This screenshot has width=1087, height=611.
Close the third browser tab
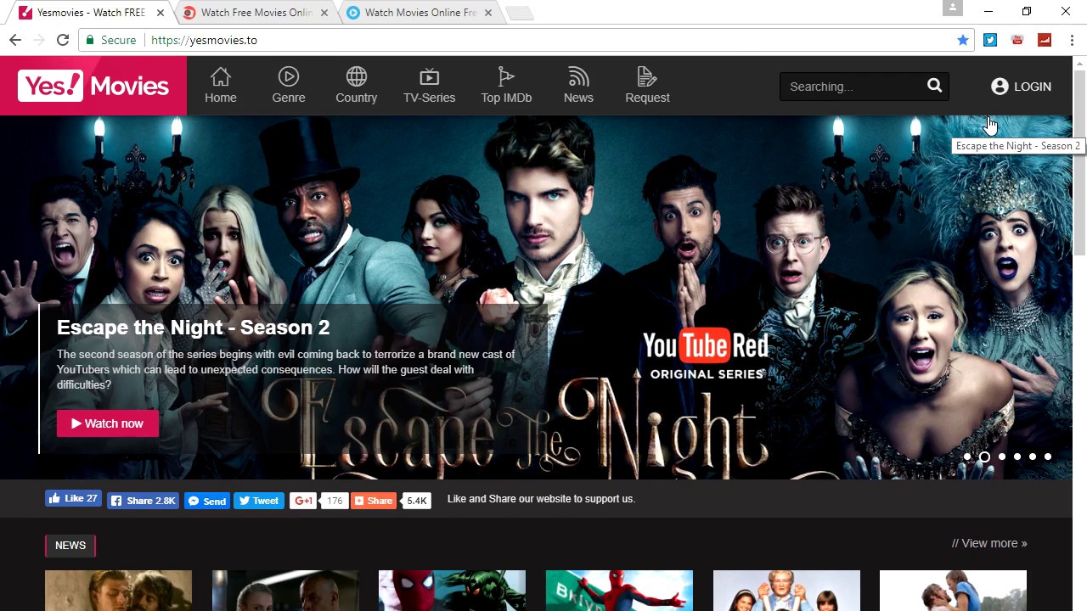[488, 13]
